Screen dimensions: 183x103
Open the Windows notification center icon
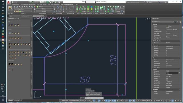tap(3, 100)
